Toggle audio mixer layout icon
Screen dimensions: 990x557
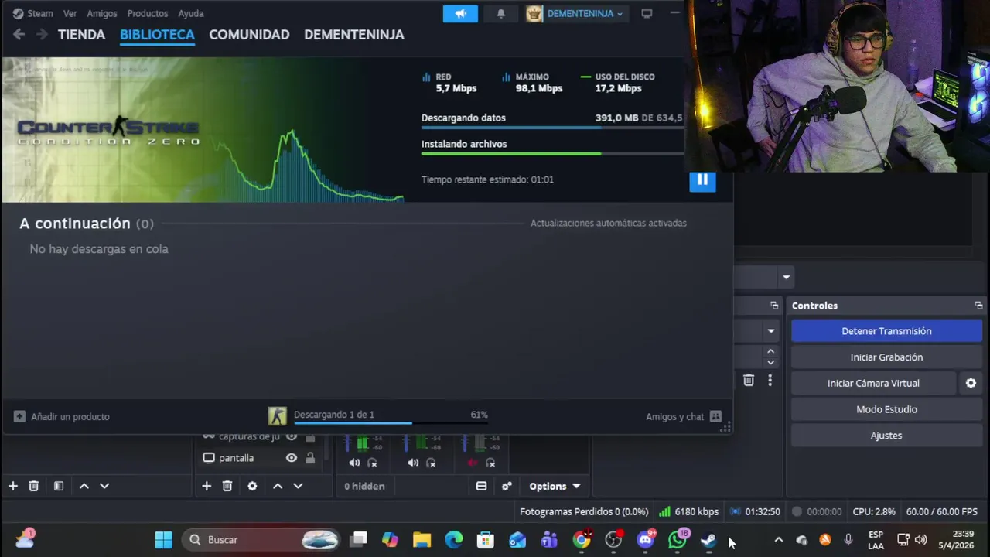coord(481,486)
